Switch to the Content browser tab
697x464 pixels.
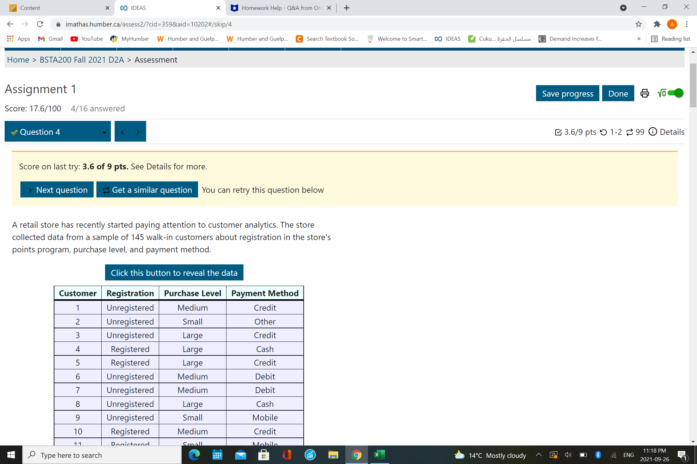(56, 8)
